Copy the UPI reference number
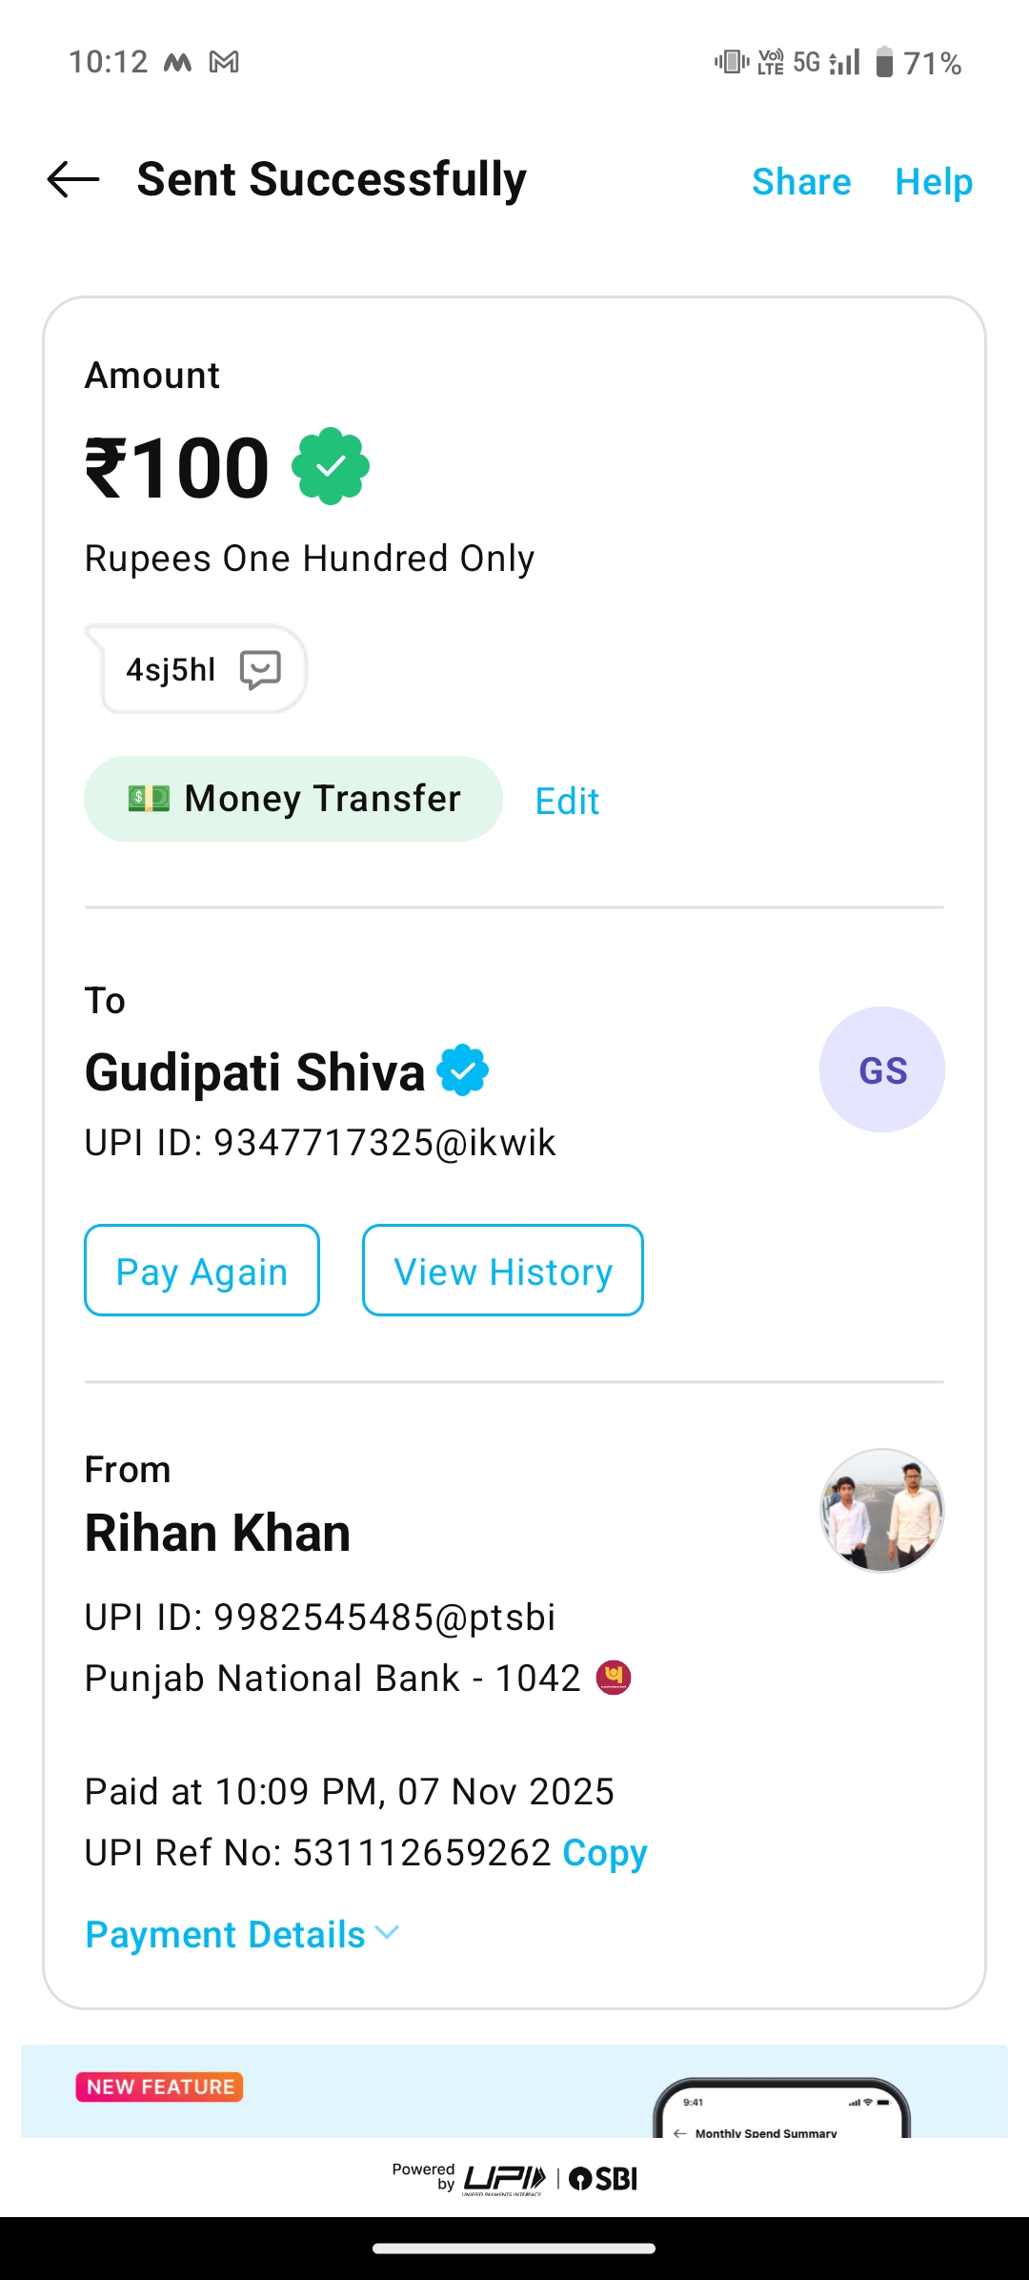This screenshot has height=2280, width=1029. pyautogui.click(x=605, y=1853)
